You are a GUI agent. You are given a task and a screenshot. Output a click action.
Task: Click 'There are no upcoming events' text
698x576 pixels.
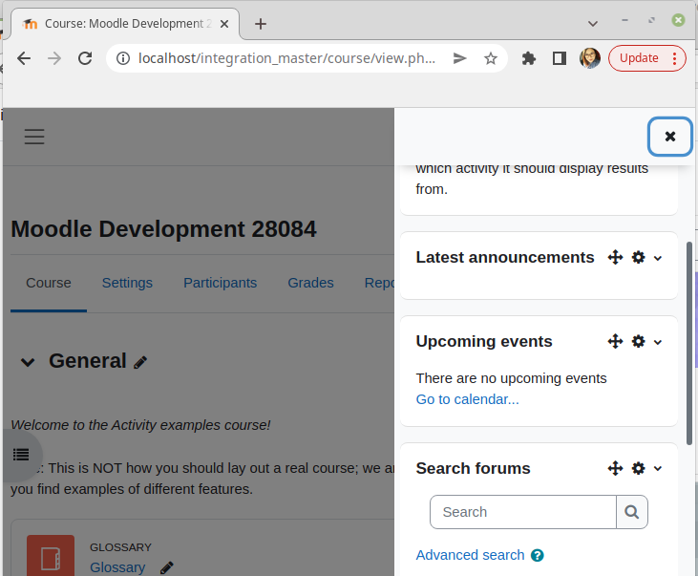pos(511,378)
